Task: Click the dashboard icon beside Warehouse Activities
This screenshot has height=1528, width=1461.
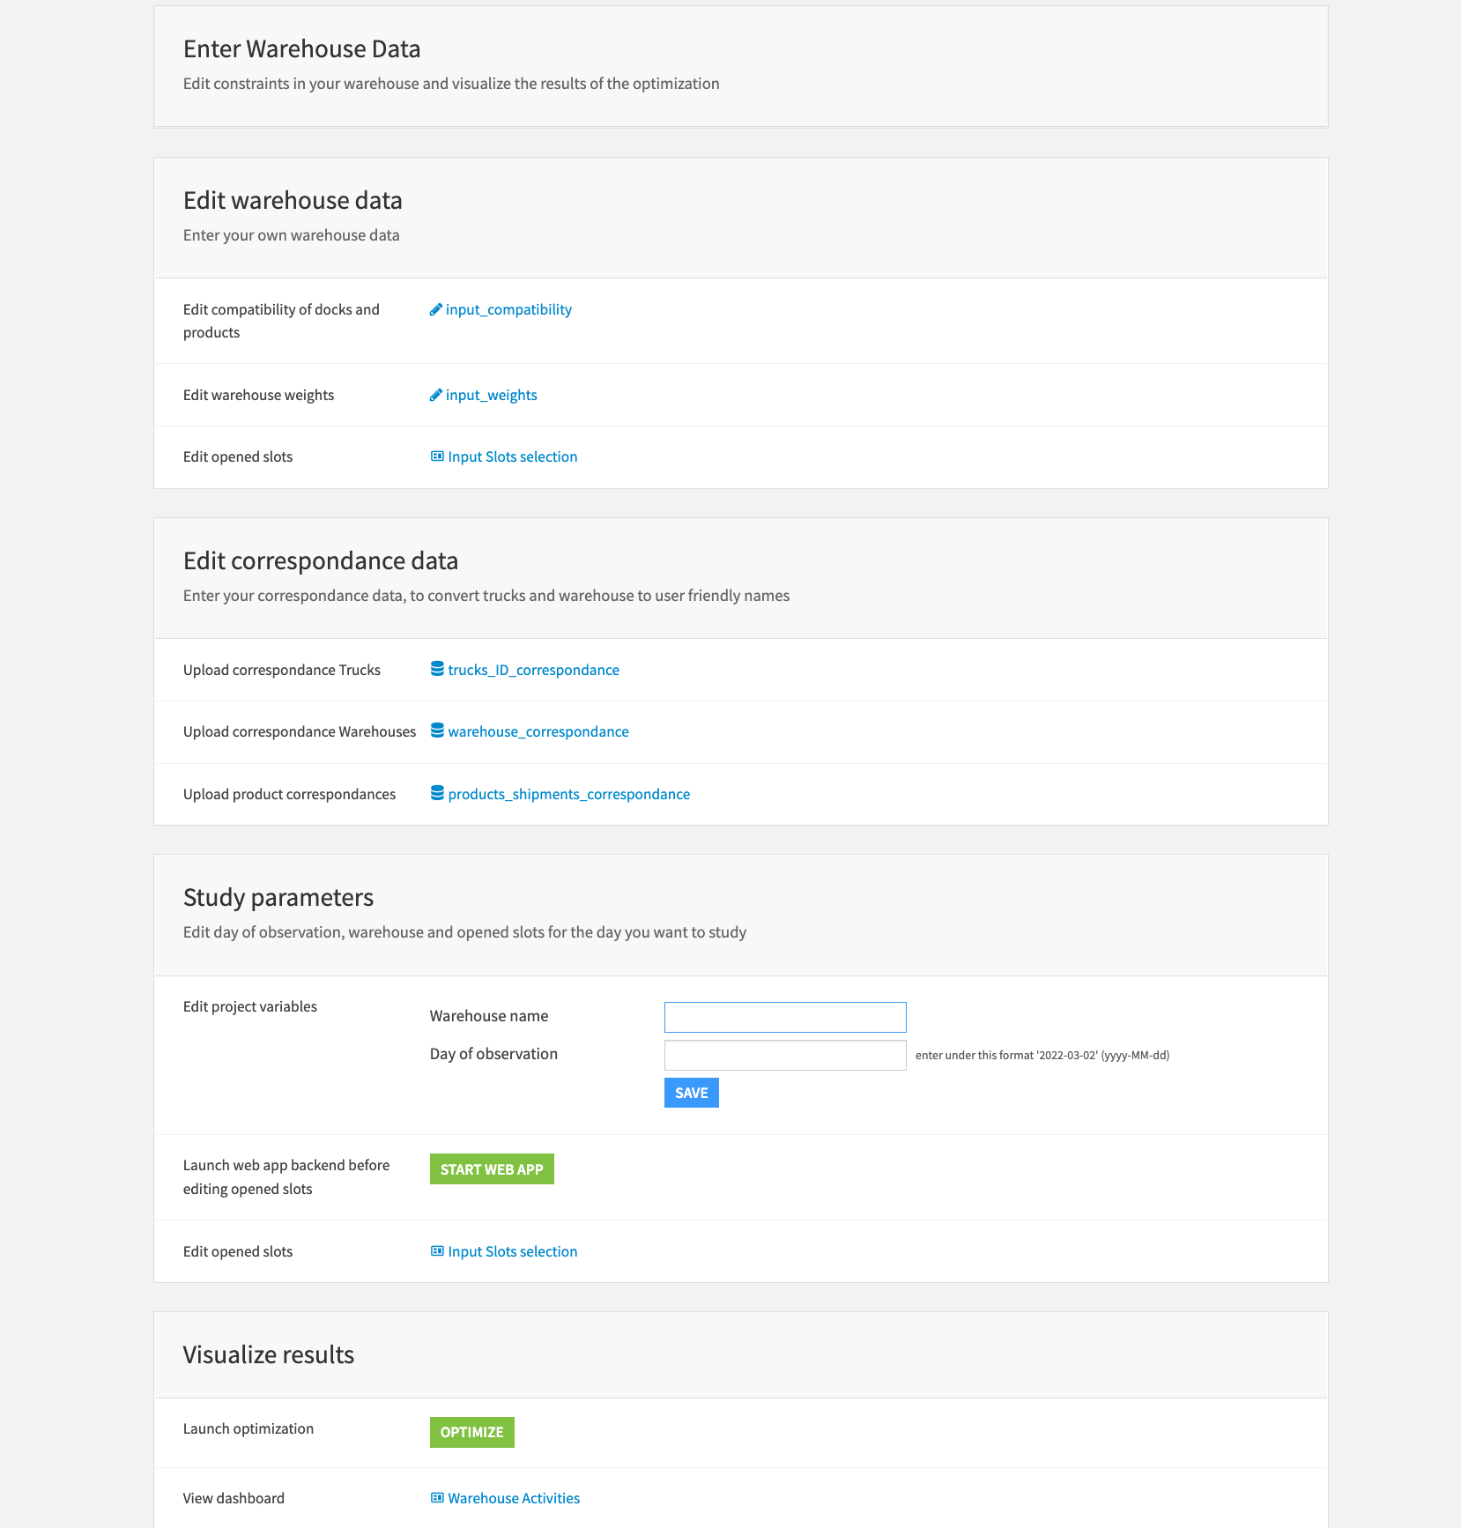Action: (x=437, y=1498)
